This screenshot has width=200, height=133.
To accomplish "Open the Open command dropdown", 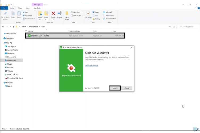I will [96, 12].
